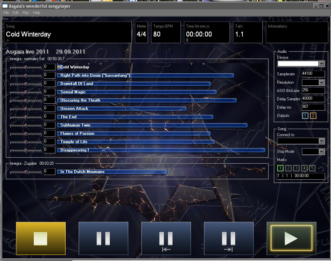The width and height of the screenshot is (331, 261).
Task: Click the trinegra - Zugabe set header
Action: click(32, 163)
